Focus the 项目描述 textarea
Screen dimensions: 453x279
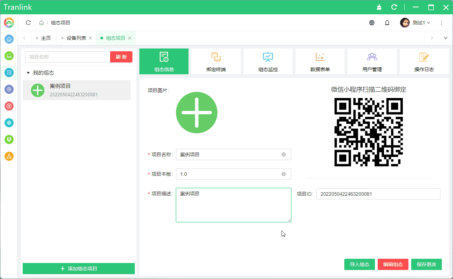pyautogui.click(x=233, y=205)
